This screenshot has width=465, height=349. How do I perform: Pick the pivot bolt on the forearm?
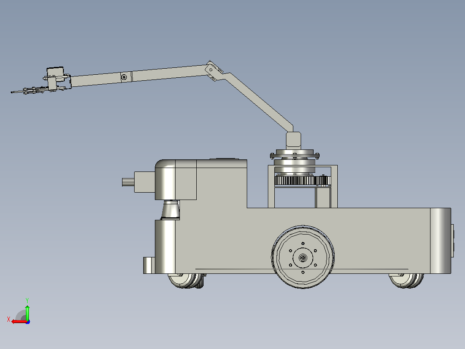coord(124,77)
